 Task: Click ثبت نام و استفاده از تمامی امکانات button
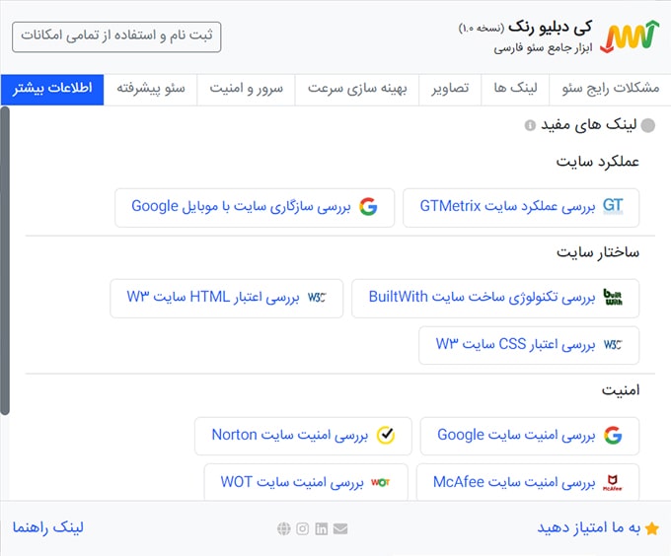pyautogui.click(x=116, y=36)
